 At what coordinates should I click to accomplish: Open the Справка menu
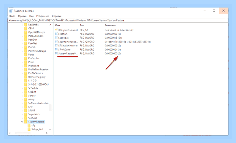[57, 16]
